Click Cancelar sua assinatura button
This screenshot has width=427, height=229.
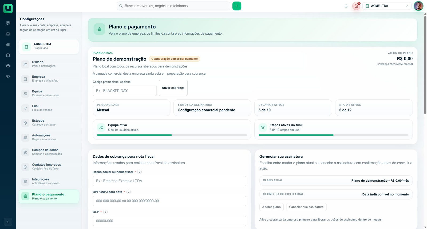[306, 207]
